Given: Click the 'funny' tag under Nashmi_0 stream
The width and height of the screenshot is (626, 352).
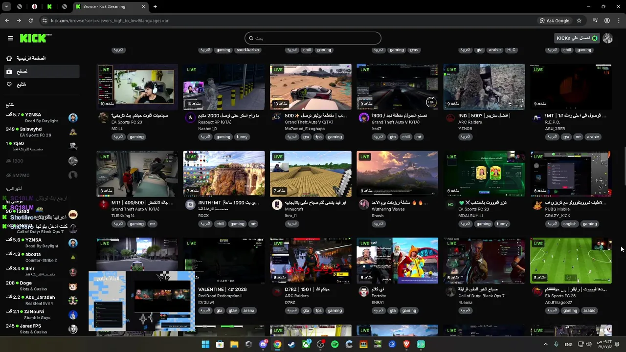Looking at the screenshot, I should tap(242, 137).
